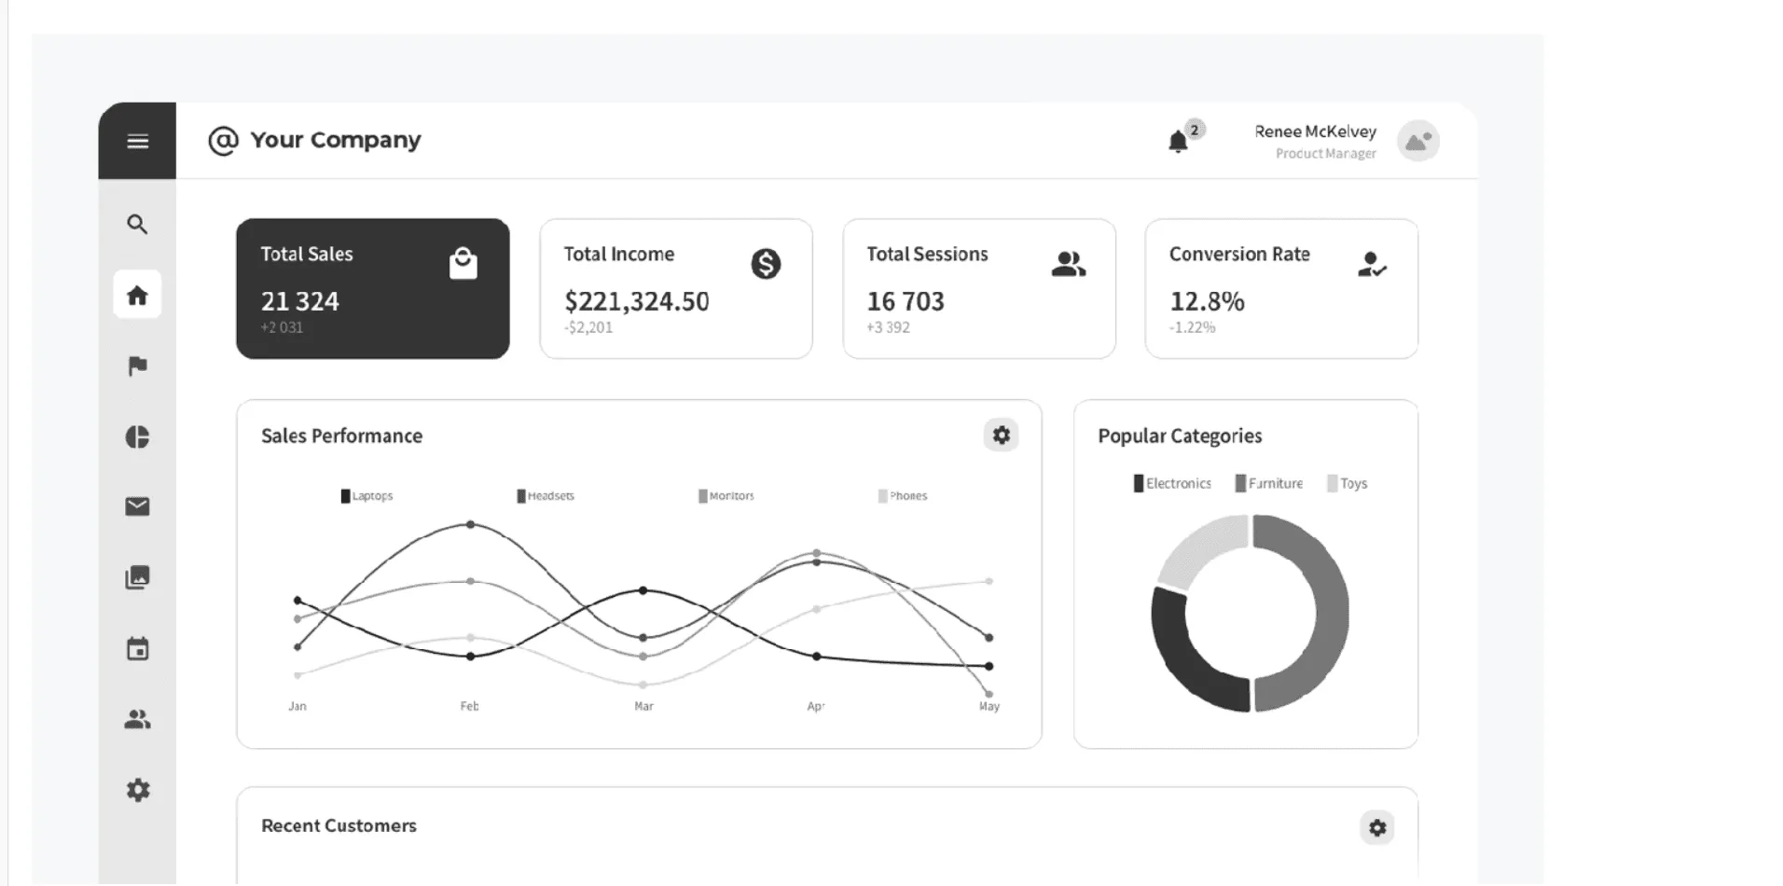
Task: Open the users group sidebar icon
Action: pyautogui.click(x=137, y=719)
